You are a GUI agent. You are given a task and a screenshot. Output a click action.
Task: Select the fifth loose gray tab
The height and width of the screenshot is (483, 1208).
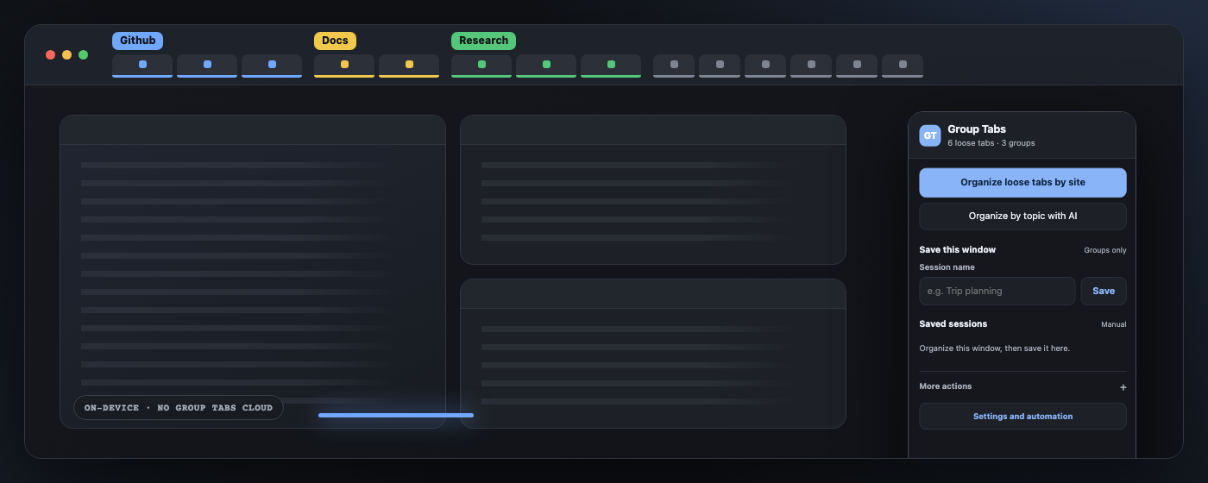pyautogui.click(x=857, y=66)
